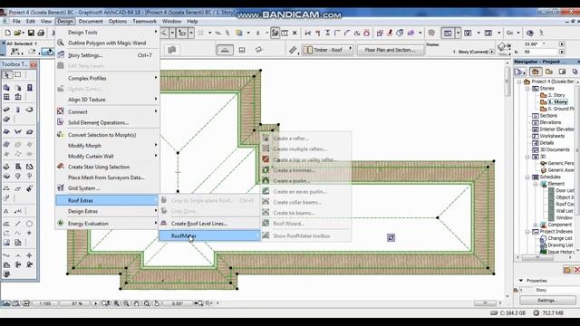Click the Energy Evaluation menu icon
The width and height of the screenshot is (580, 326).
click(61, 223)
